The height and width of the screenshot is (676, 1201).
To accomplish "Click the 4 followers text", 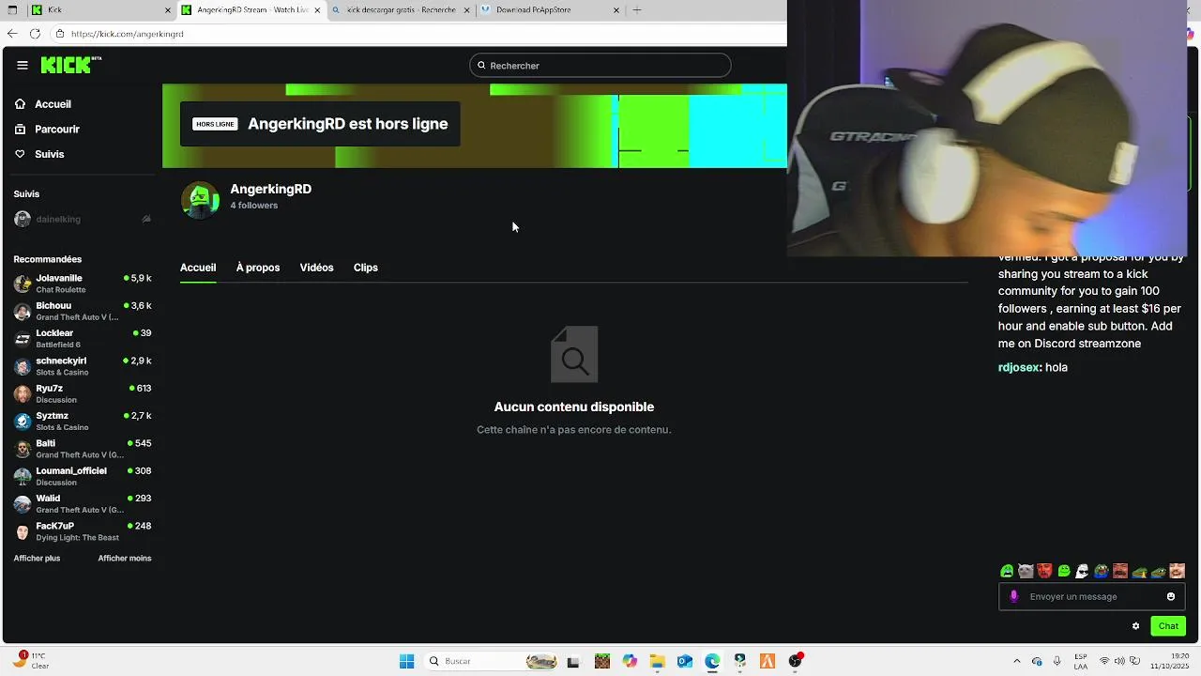I will 254,206.
